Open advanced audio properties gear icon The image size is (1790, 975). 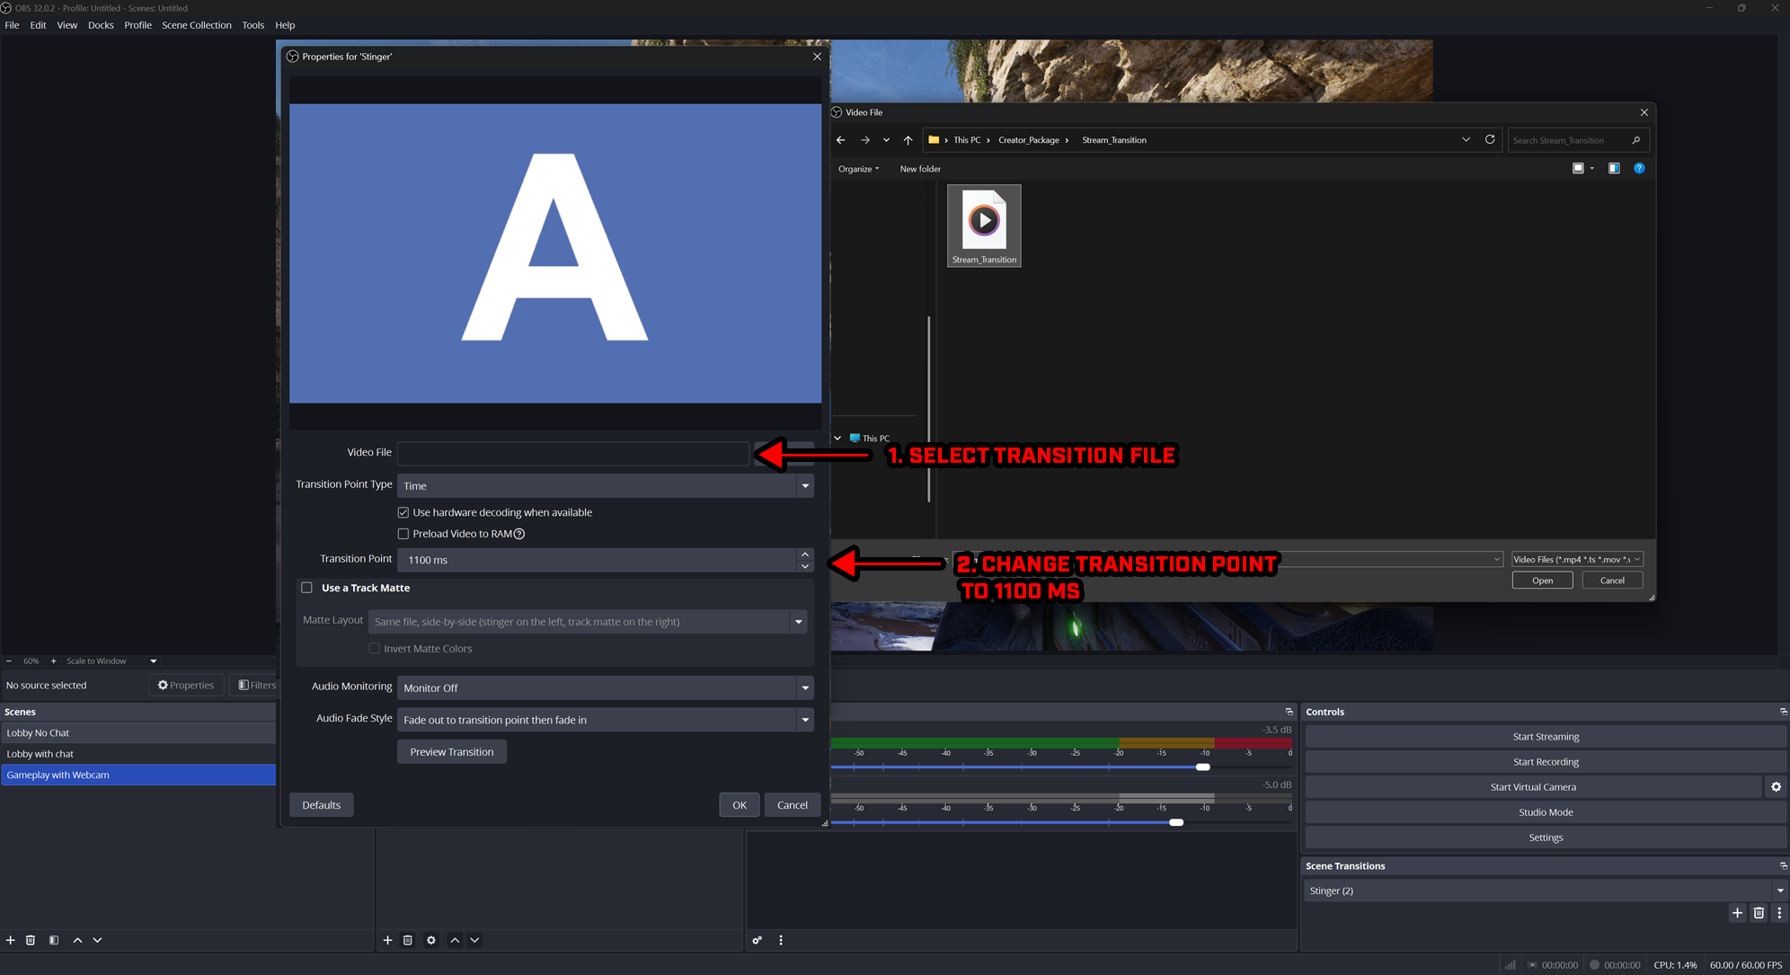(x=757, y=940)
